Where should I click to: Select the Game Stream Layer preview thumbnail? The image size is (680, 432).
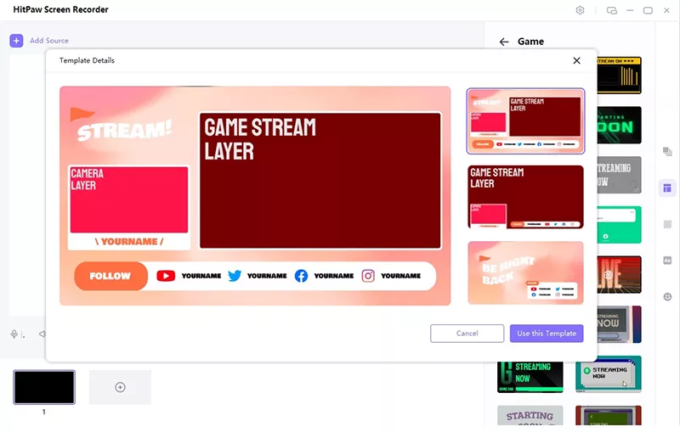tap(525, 197)
